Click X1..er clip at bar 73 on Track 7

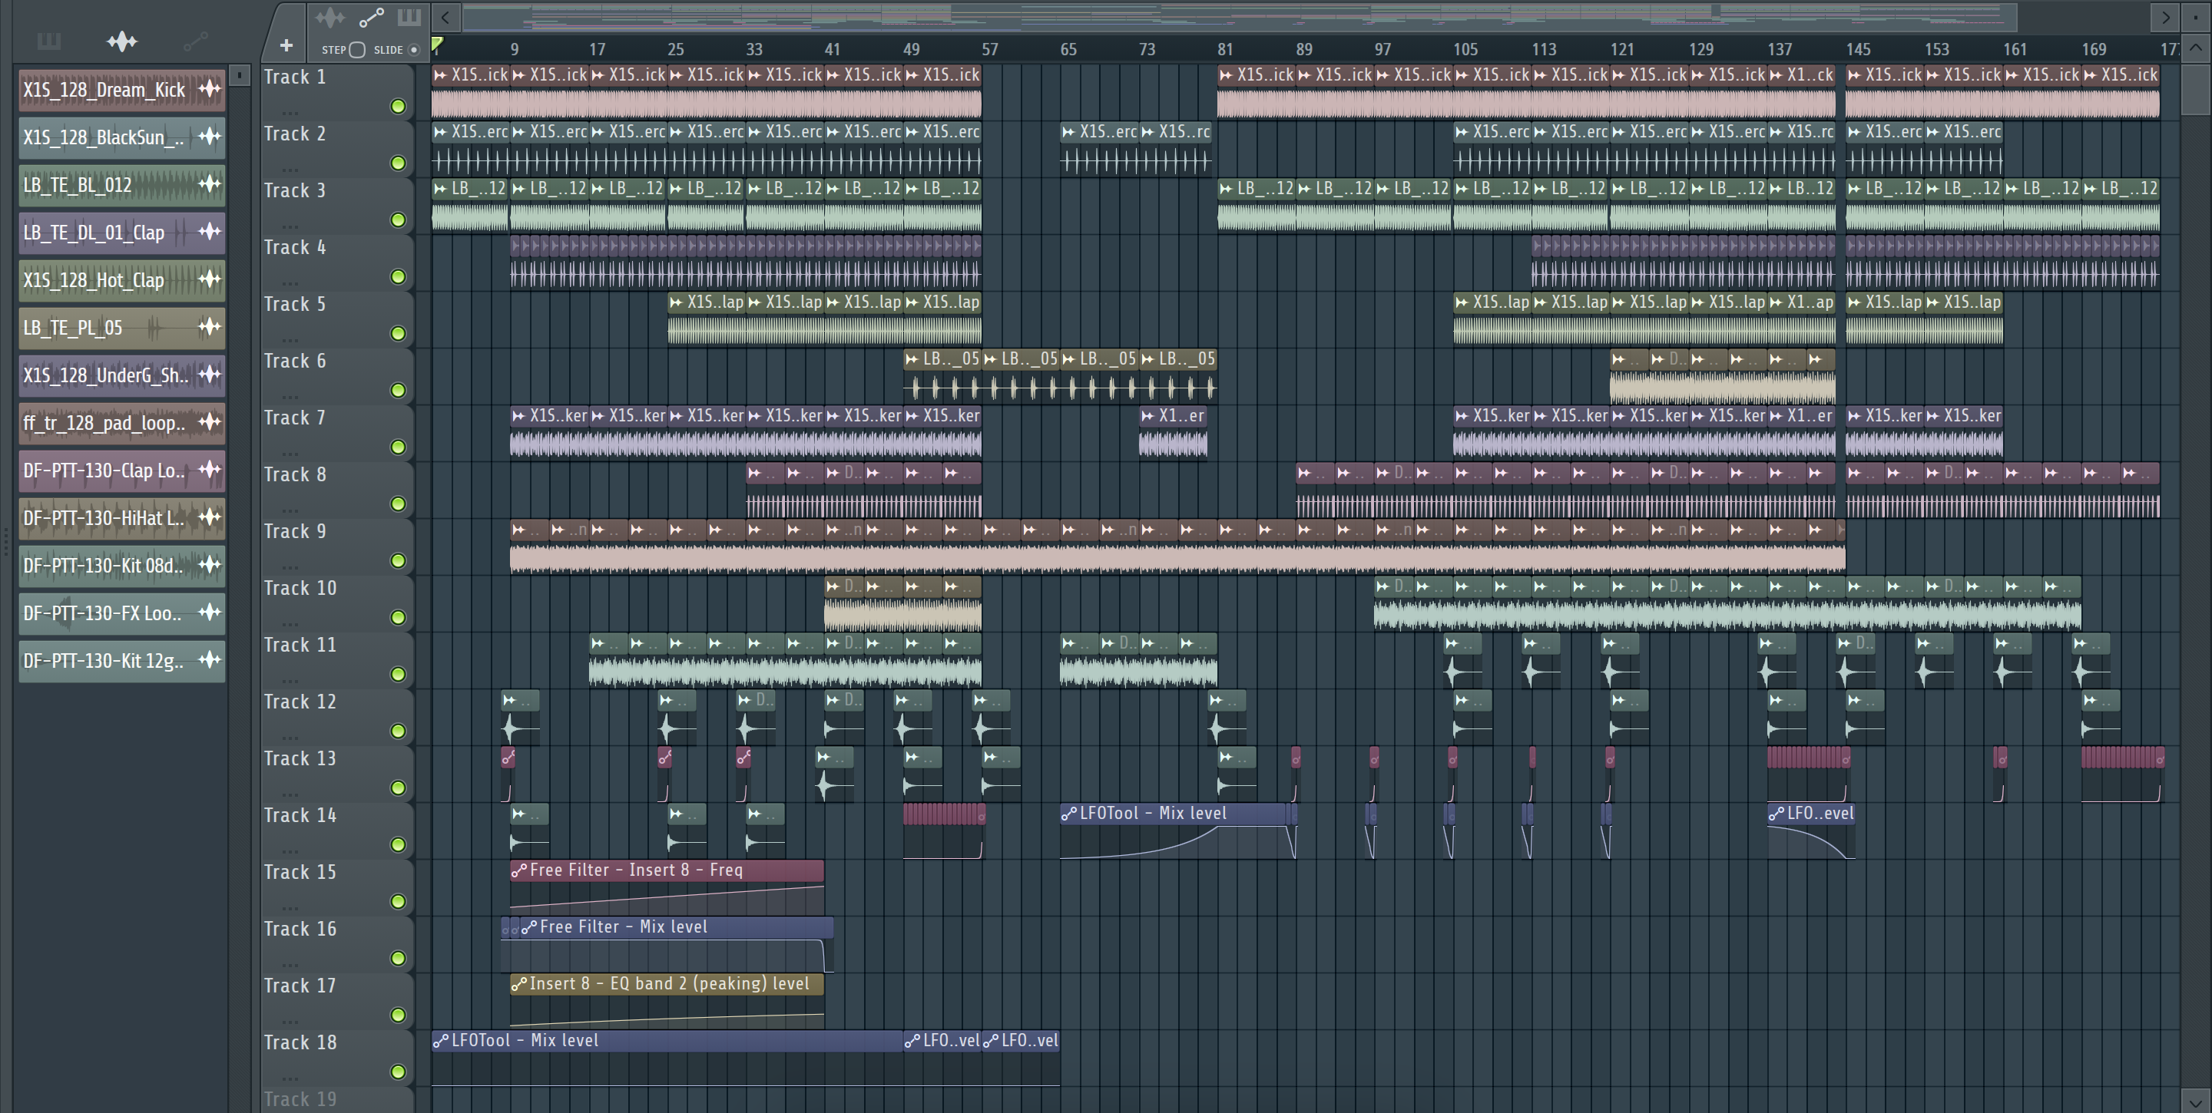tap(1173, 432)
